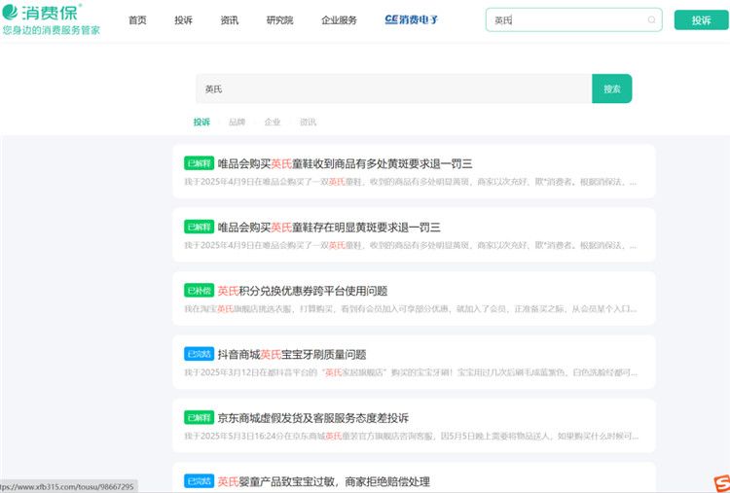Viewport: 730px width, 493px height.
Task: Open complaint 唯品会购买英氏童鞋存在明显黄斑要求退一罚三
Action: tap(329, 227)
